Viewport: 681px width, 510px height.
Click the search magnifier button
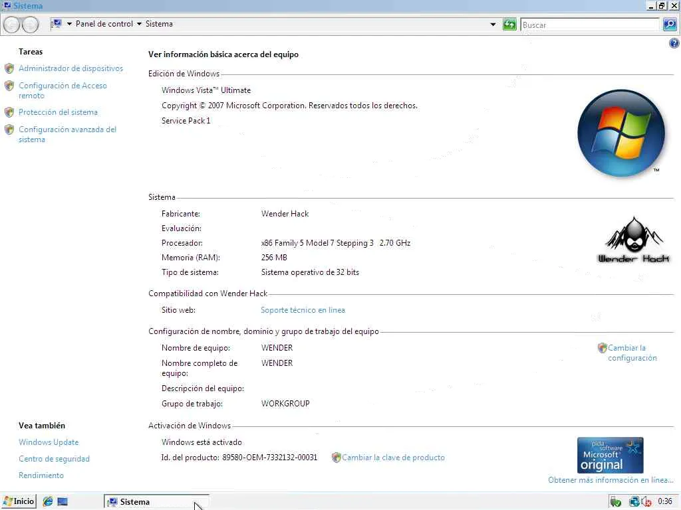(670, 25)
